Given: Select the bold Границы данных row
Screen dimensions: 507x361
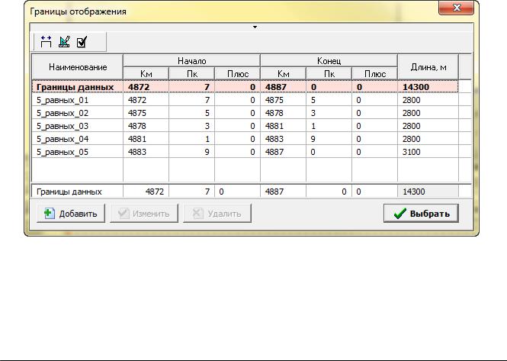Looking at the screenshot, I should [x=245, y=87].
